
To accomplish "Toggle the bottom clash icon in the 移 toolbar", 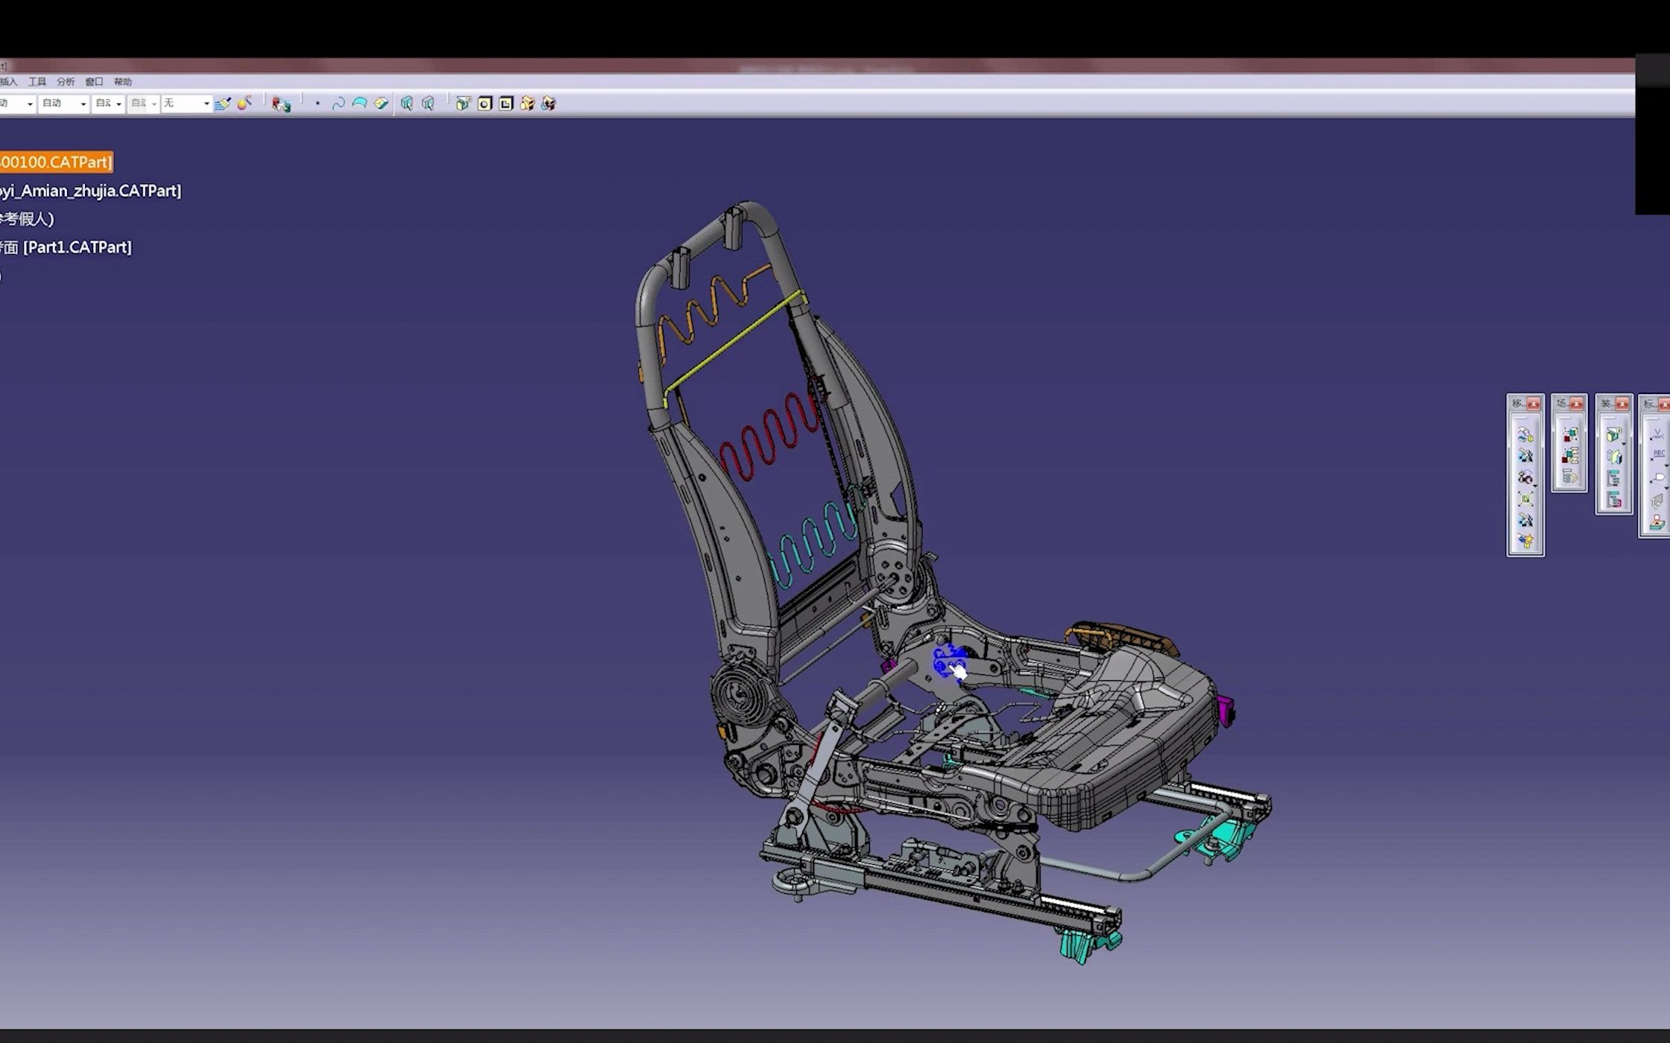I will pyautogui.click(x=1525, y=541).
